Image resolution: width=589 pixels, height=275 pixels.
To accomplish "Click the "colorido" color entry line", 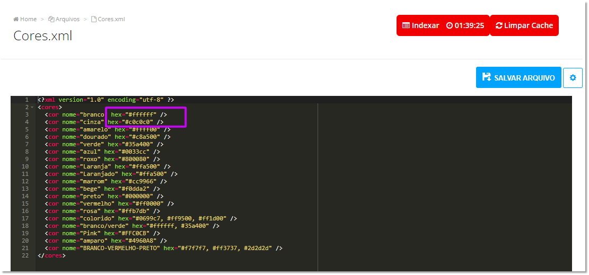I will 141,218.
